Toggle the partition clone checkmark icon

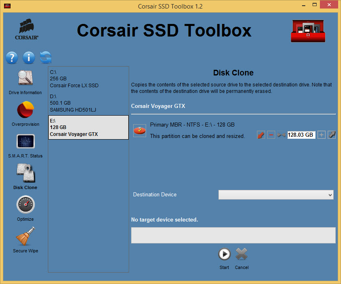click(x=140, y=130)
